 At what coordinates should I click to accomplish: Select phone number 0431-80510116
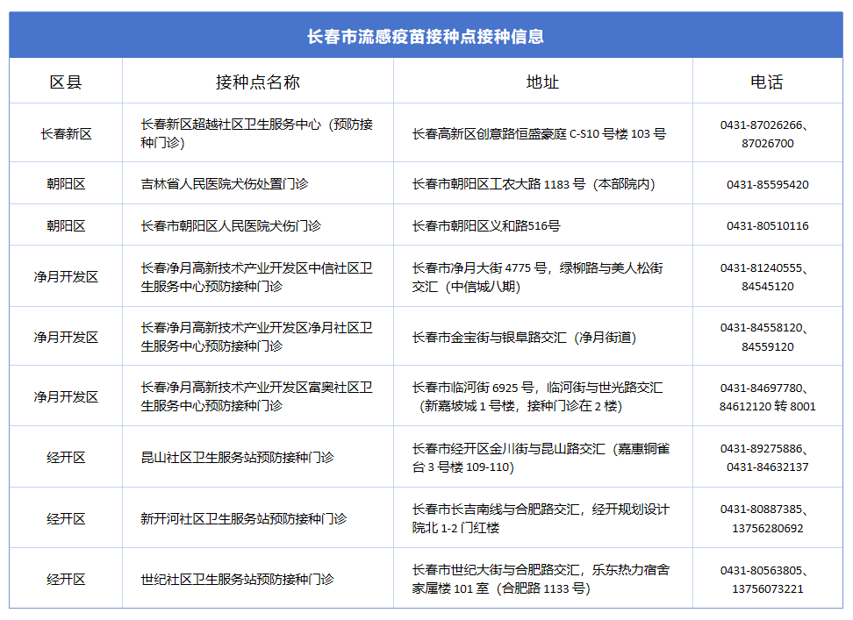pos(768,226)
